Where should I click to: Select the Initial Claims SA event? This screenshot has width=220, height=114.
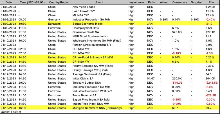pos(83,78)
